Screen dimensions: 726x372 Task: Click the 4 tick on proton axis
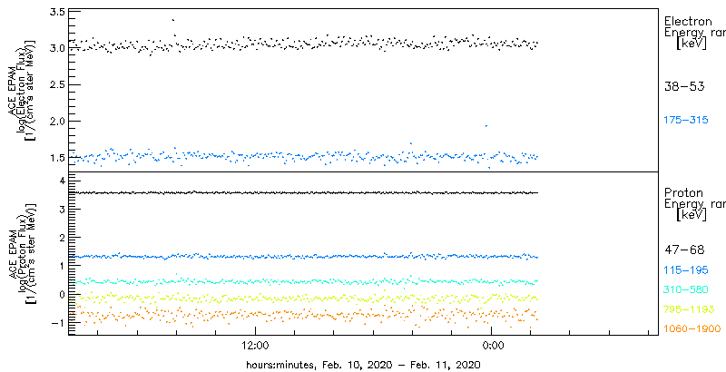[x=60, y=181]
